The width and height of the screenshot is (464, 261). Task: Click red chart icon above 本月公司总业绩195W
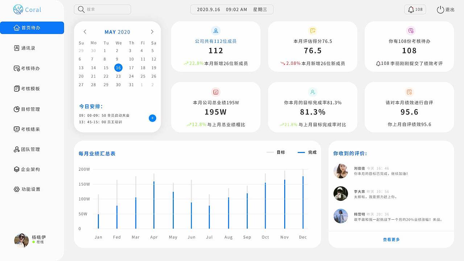tap(216, 92)
